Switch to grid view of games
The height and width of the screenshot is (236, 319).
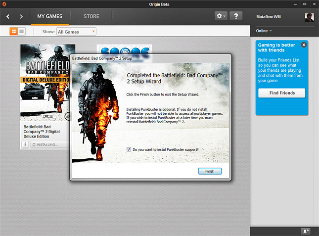14,32
